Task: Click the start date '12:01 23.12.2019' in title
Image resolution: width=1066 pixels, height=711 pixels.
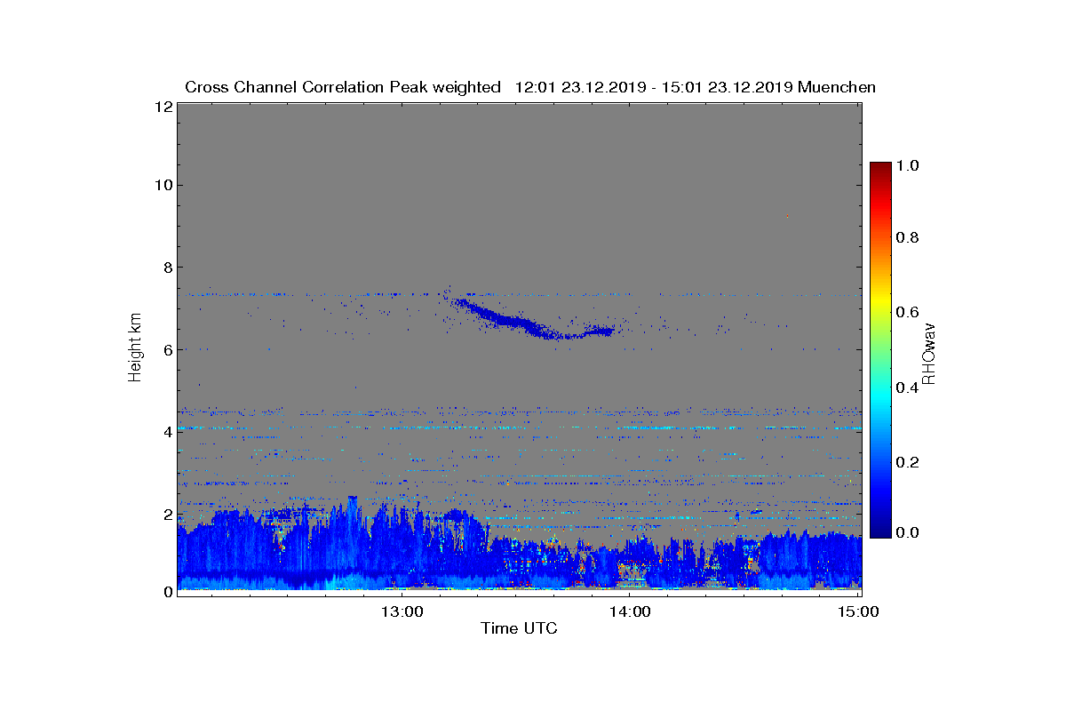Action: 580,87
